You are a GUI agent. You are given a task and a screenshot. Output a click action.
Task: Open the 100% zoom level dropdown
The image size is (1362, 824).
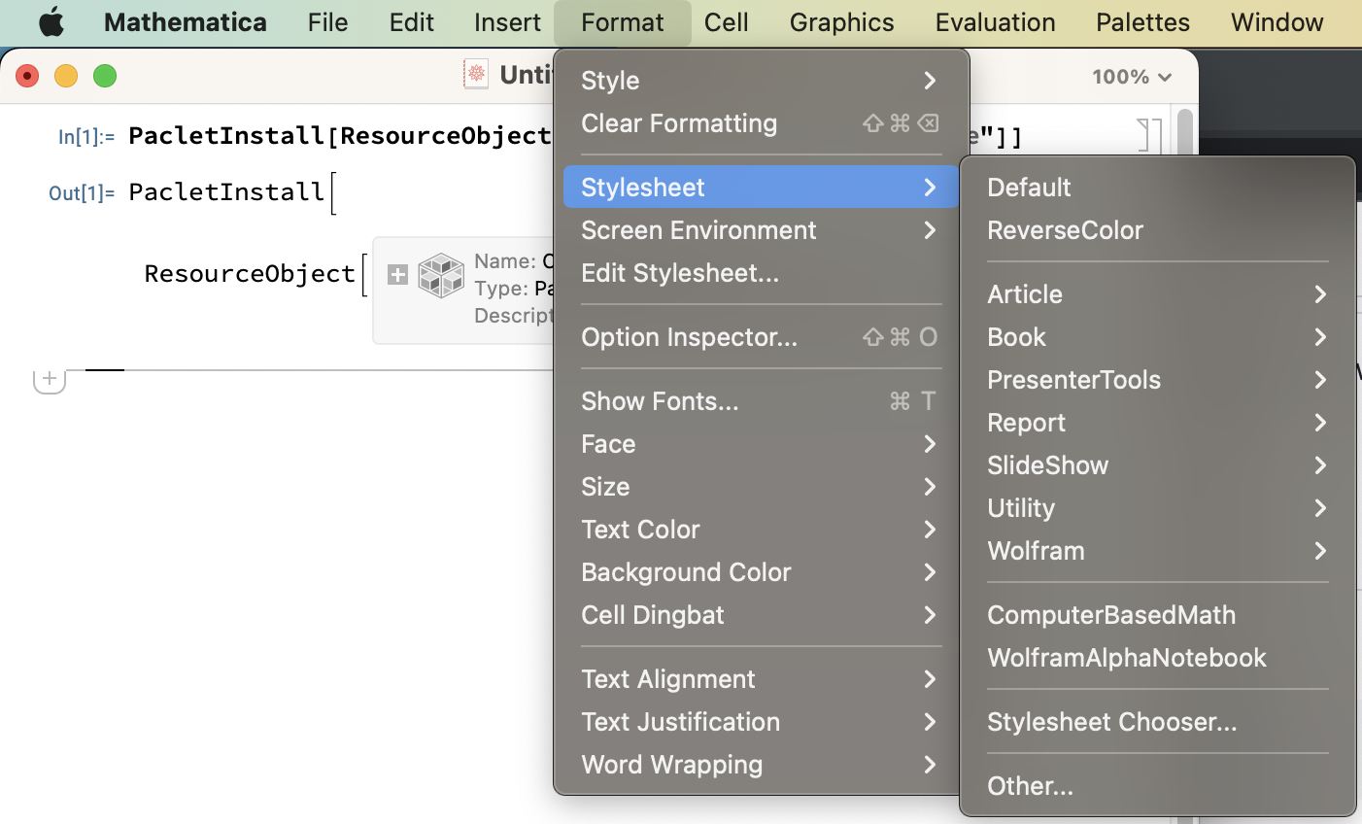coord(1131,76)
